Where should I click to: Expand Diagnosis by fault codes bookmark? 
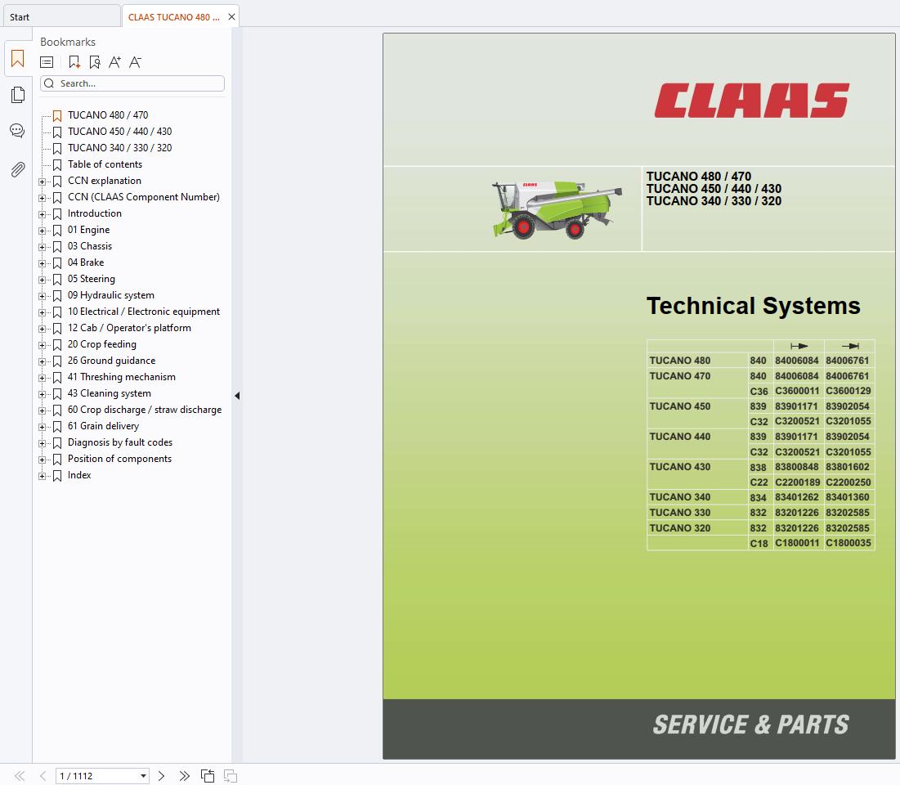42,443
